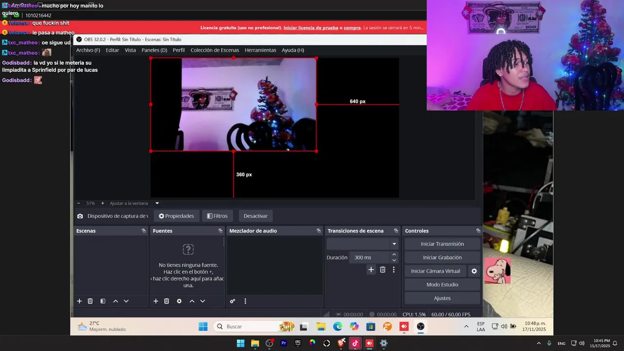Click Iniciar Transmisión button

(x=442, y=244)
